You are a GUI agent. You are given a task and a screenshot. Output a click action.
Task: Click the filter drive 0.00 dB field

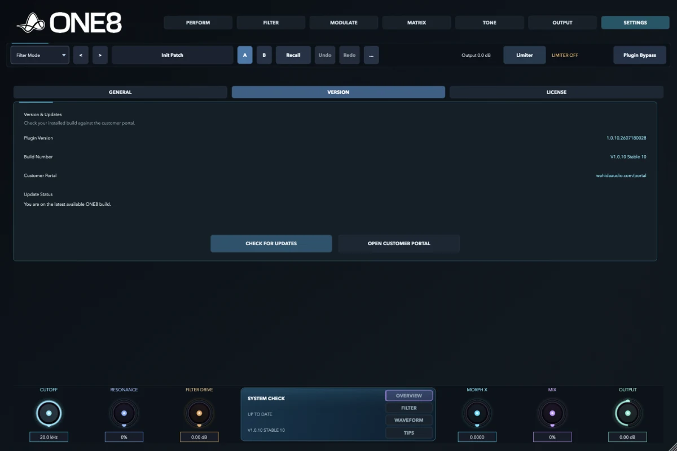click(x=199, y=437)
